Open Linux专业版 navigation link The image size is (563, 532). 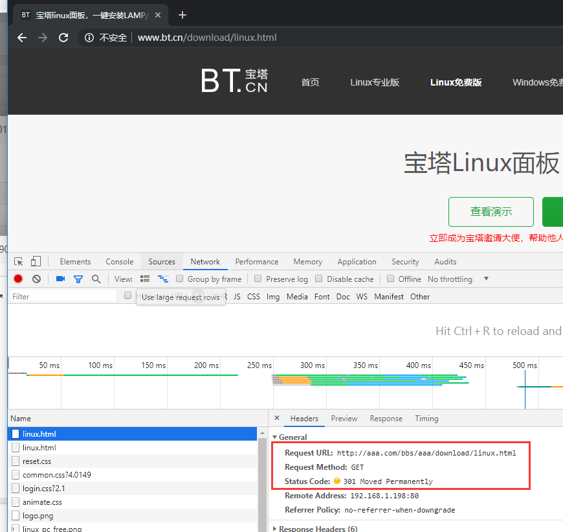pos(375,82)
